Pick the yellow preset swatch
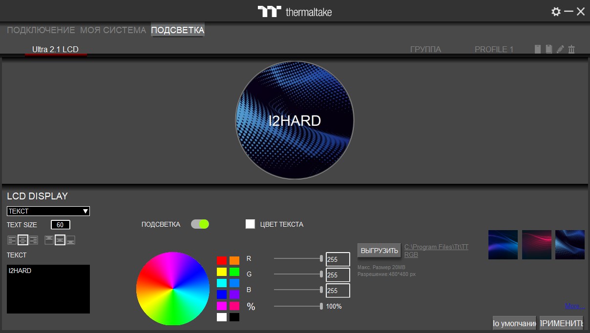This screenshot has width=590, height=333. [222, 272]
